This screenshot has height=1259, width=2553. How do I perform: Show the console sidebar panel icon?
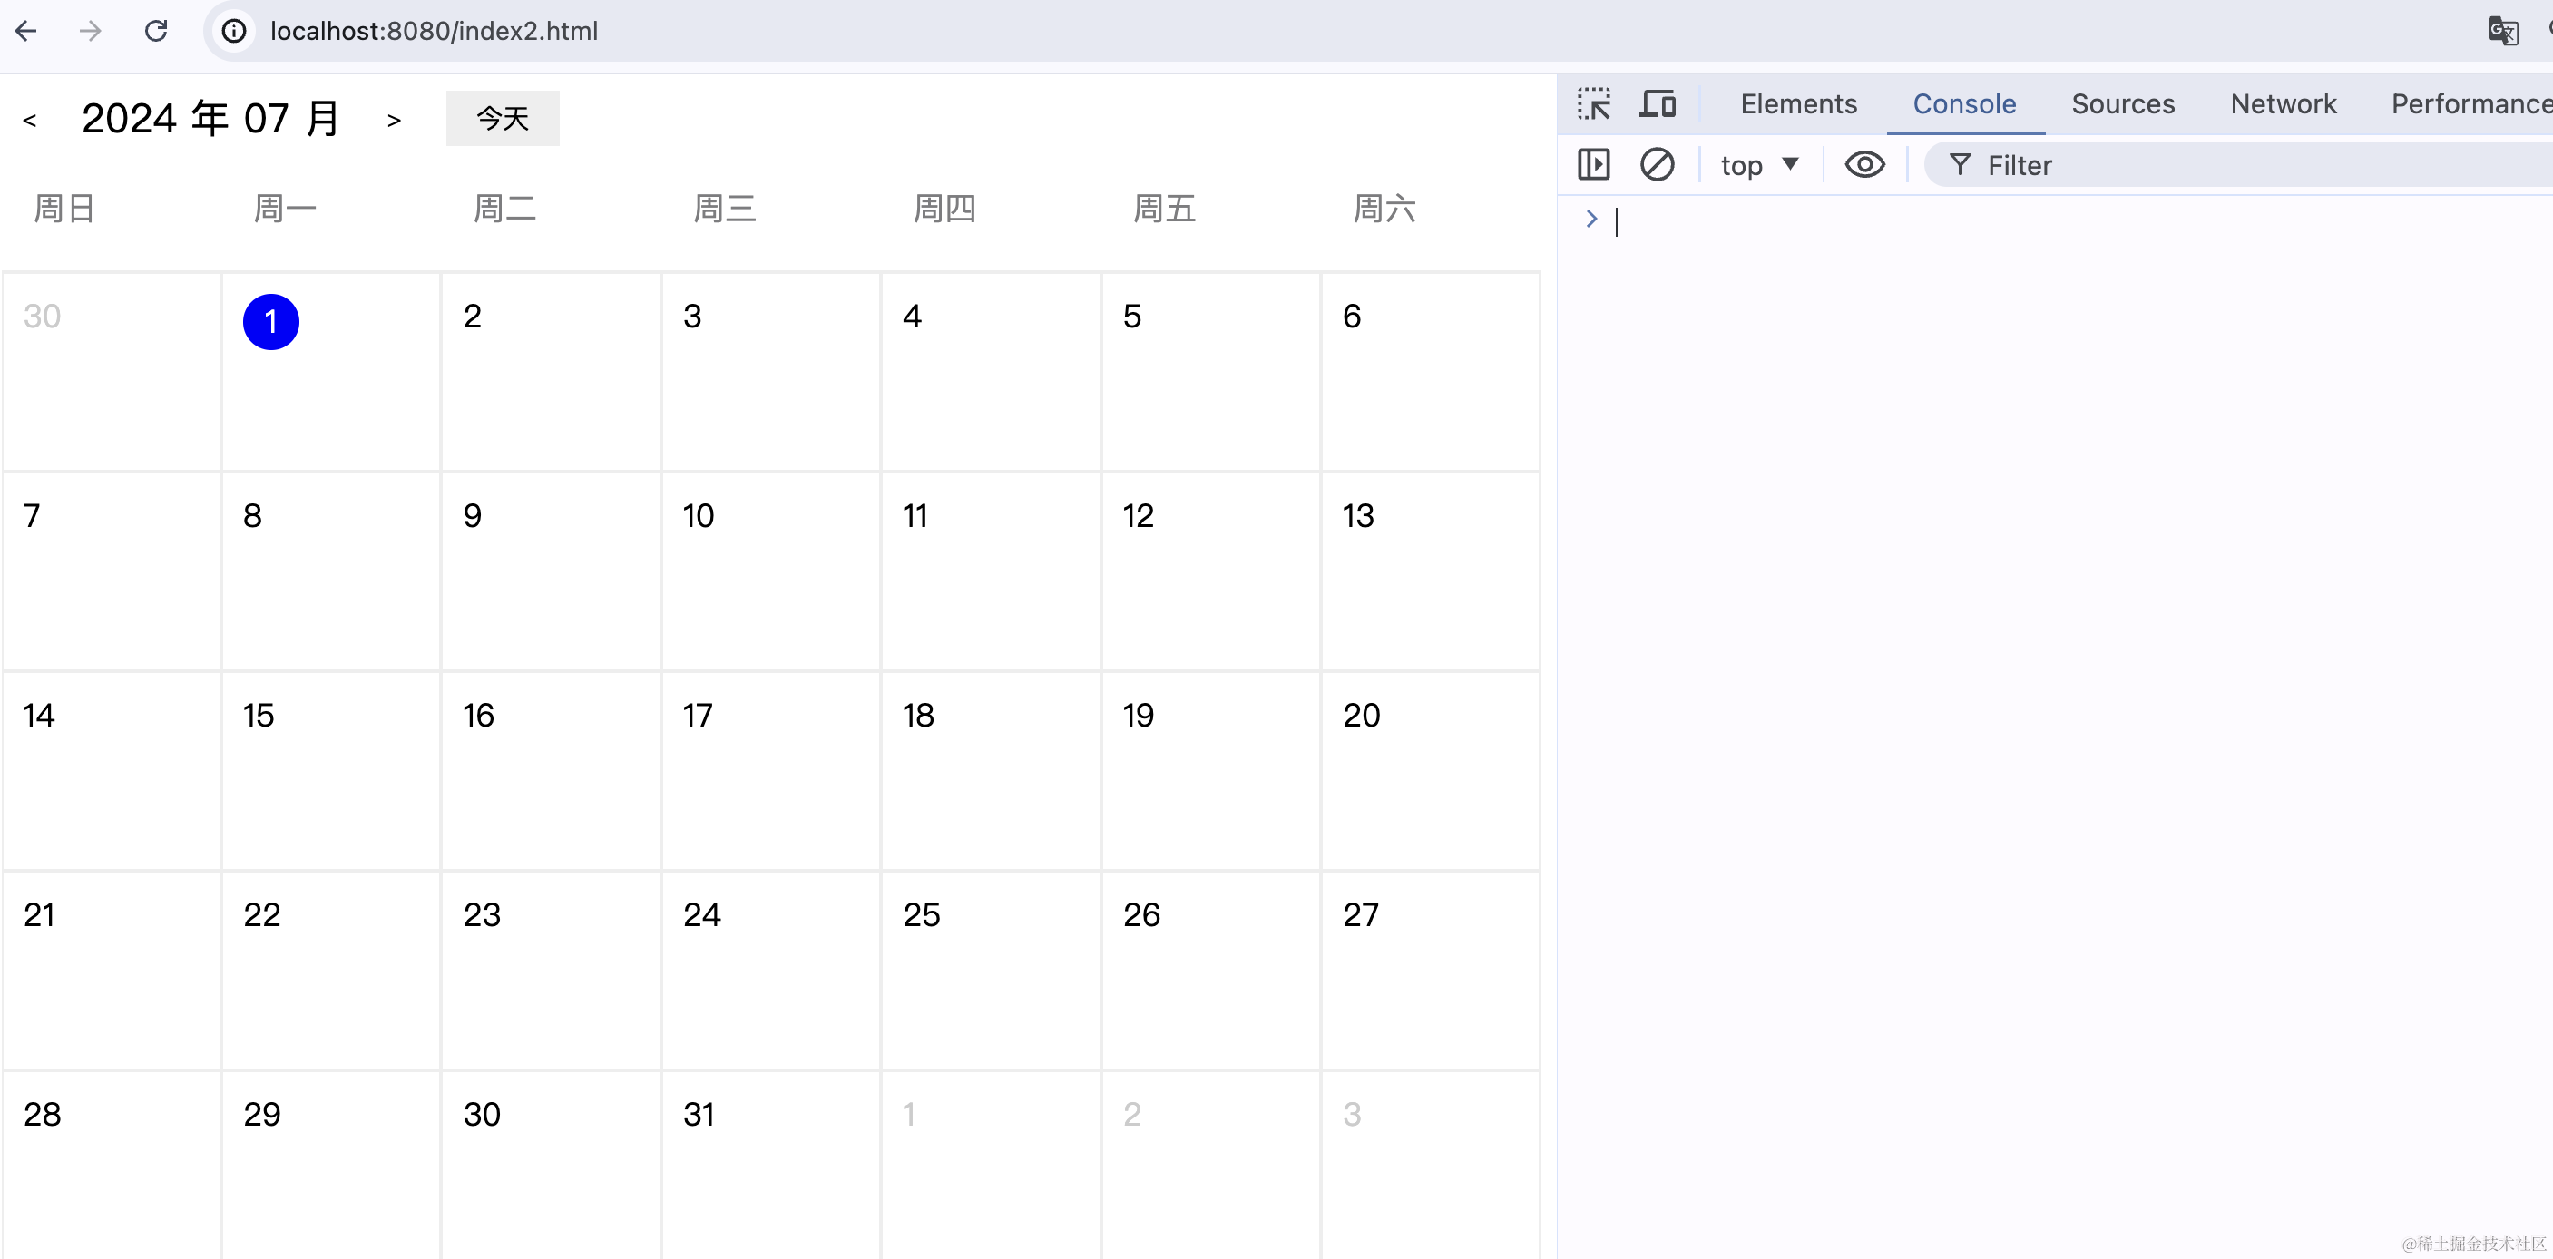[1594, 164]
